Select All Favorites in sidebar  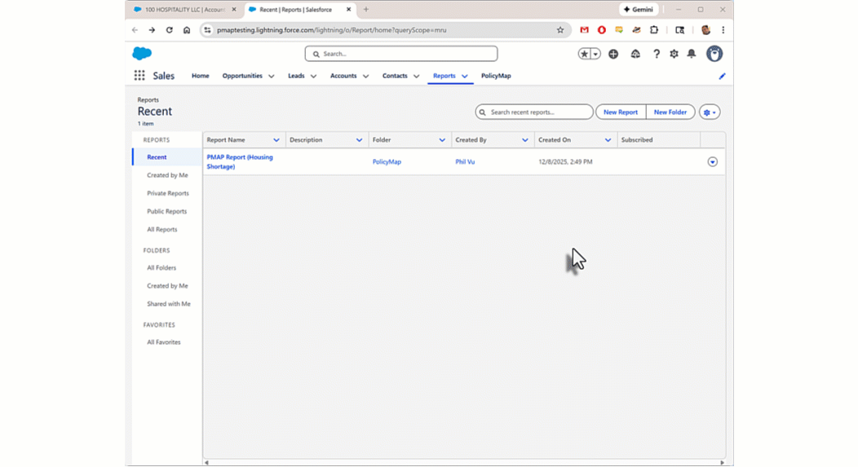(x=164, y=341)
